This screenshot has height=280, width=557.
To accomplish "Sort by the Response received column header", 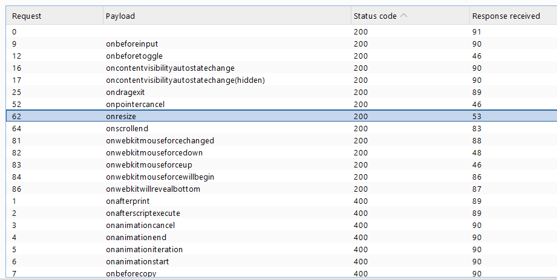I will pos(513,16).
